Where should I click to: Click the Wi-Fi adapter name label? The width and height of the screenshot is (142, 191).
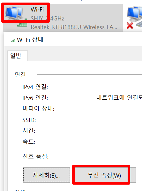[x=37, y=10]
